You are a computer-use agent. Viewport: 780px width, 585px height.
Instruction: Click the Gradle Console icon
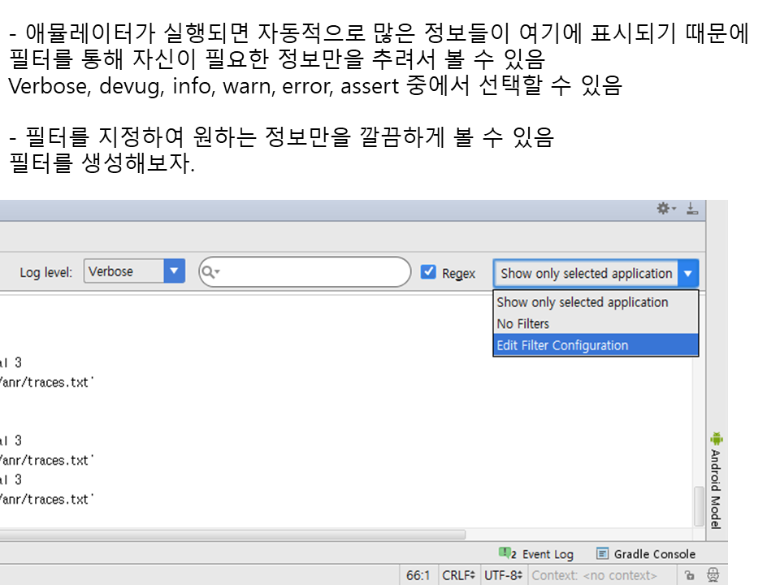pyautogui.click(x=602, y=553)
